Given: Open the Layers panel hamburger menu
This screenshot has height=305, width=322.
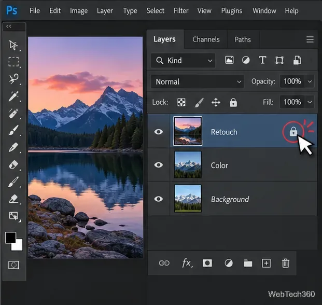Looking at the screenshot, I should pos(310,39).
